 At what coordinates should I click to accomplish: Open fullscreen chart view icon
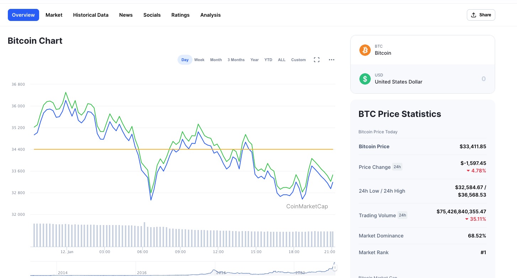click(x=316, y=60)
